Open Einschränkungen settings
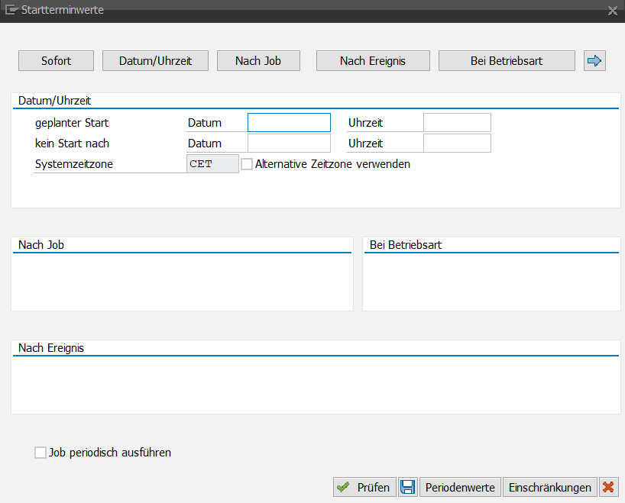 (x=549, y=487)
